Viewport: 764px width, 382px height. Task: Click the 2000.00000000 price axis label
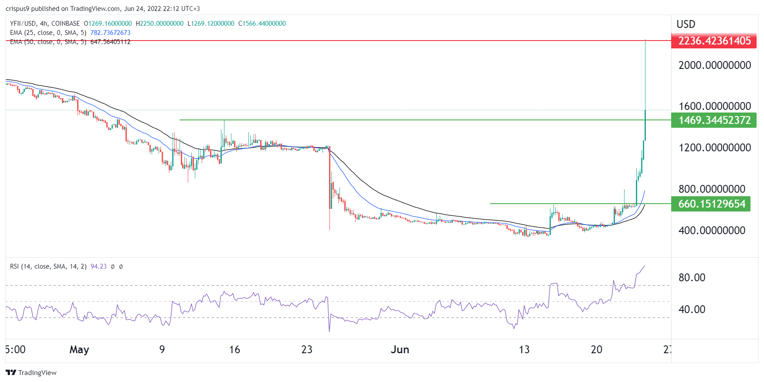pyautogui.click(x=715, y=65)
